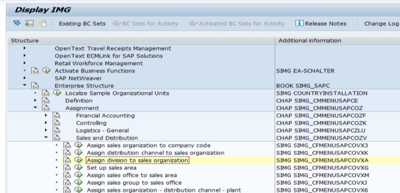Viewport: 400px width, 193px height.
Task: Collapse Enterprise Structure node
Action: (x=24, y=85)
